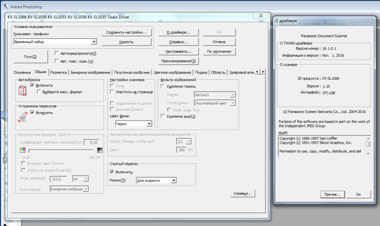Switch to the Основные tab

[x=22, y=72]
